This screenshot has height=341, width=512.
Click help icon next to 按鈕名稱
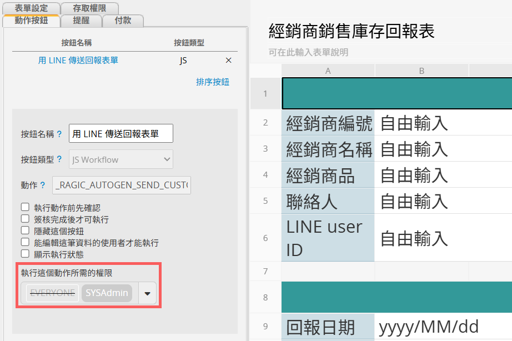[x=59, y=134]
